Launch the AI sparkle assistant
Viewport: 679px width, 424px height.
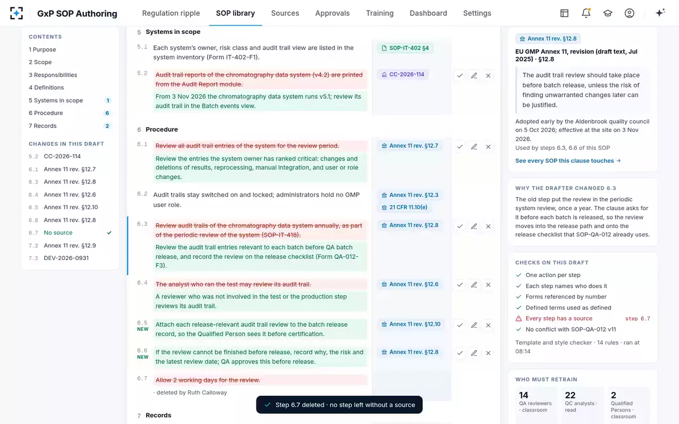click(660, 13)
